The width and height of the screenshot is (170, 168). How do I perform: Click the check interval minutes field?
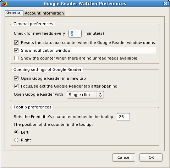(75, 34)
